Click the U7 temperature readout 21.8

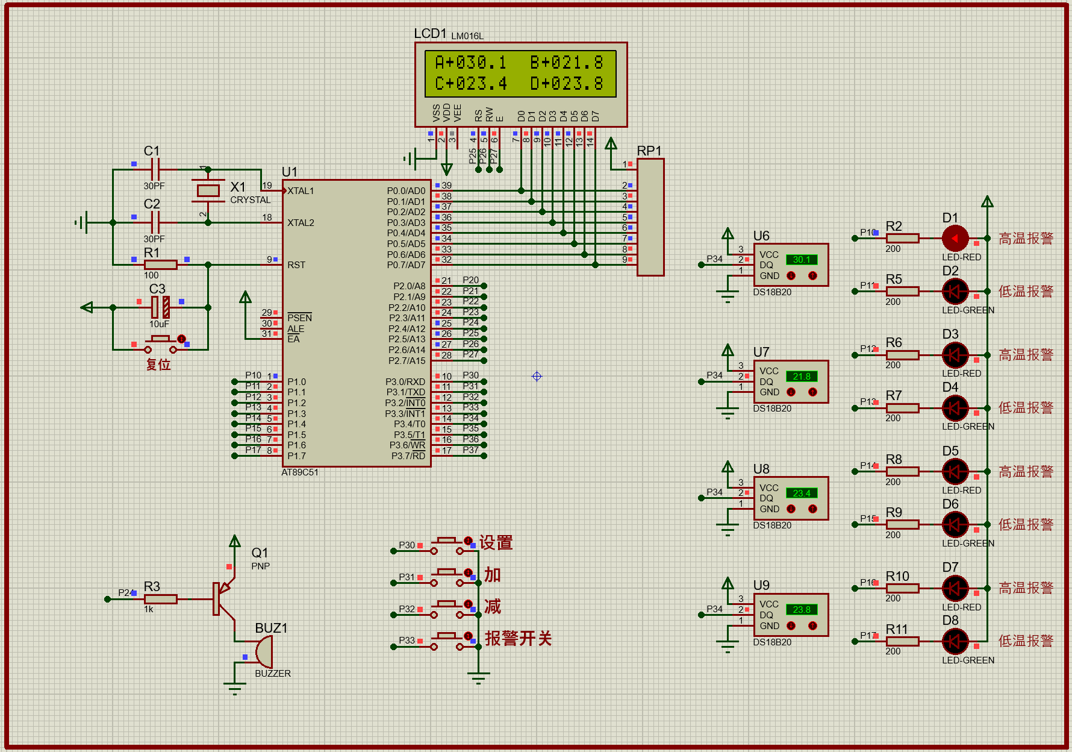802,377
